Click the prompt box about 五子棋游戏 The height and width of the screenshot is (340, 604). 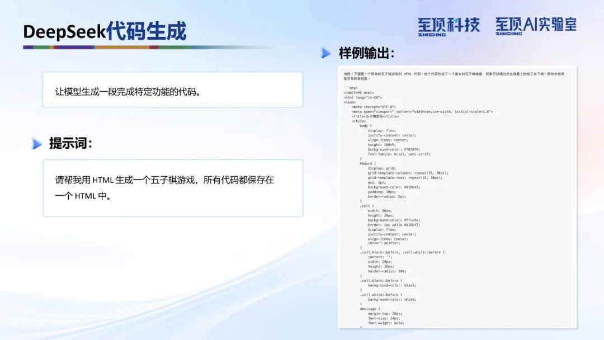point(173,188)
